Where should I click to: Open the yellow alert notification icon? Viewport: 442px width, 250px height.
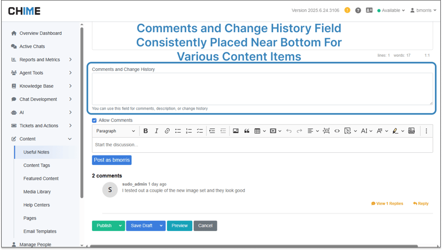[x=347, y=10]
